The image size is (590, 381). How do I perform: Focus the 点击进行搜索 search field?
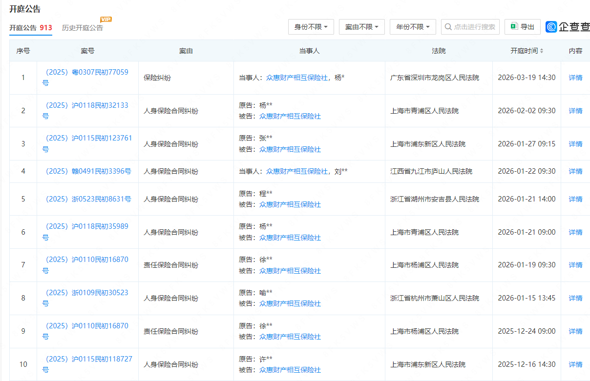click(x=474, y=27)
